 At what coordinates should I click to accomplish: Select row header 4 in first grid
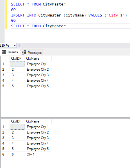click(x=5, y=81)
